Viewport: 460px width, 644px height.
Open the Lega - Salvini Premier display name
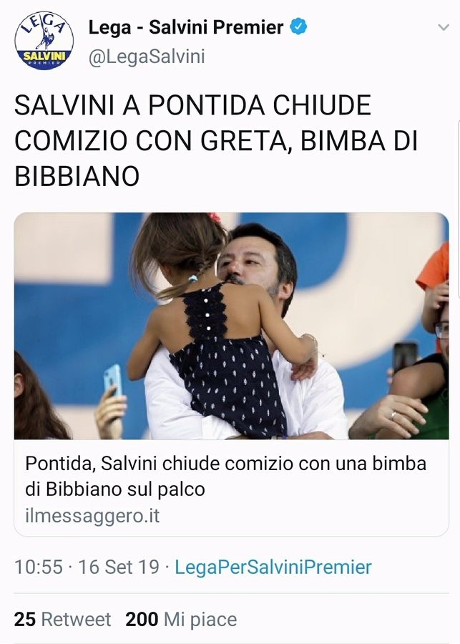pyautogui.click(x=186, y=27)
